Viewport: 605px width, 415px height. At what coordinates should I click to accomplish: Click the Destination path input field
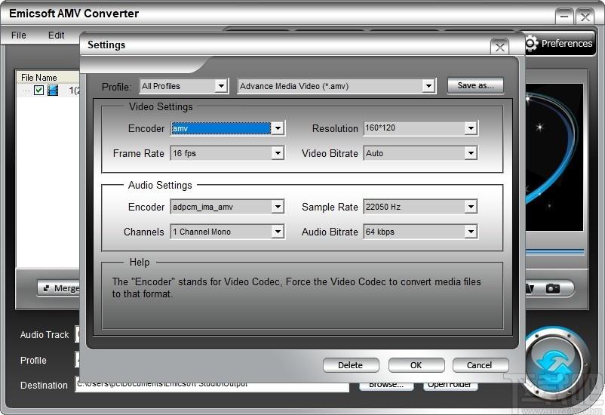212,386
